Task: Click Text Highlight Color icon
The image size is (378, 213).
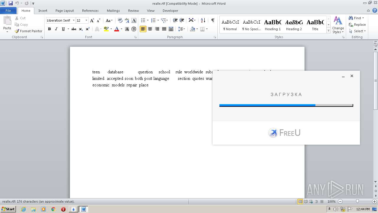Action: [x=106, y=29]
